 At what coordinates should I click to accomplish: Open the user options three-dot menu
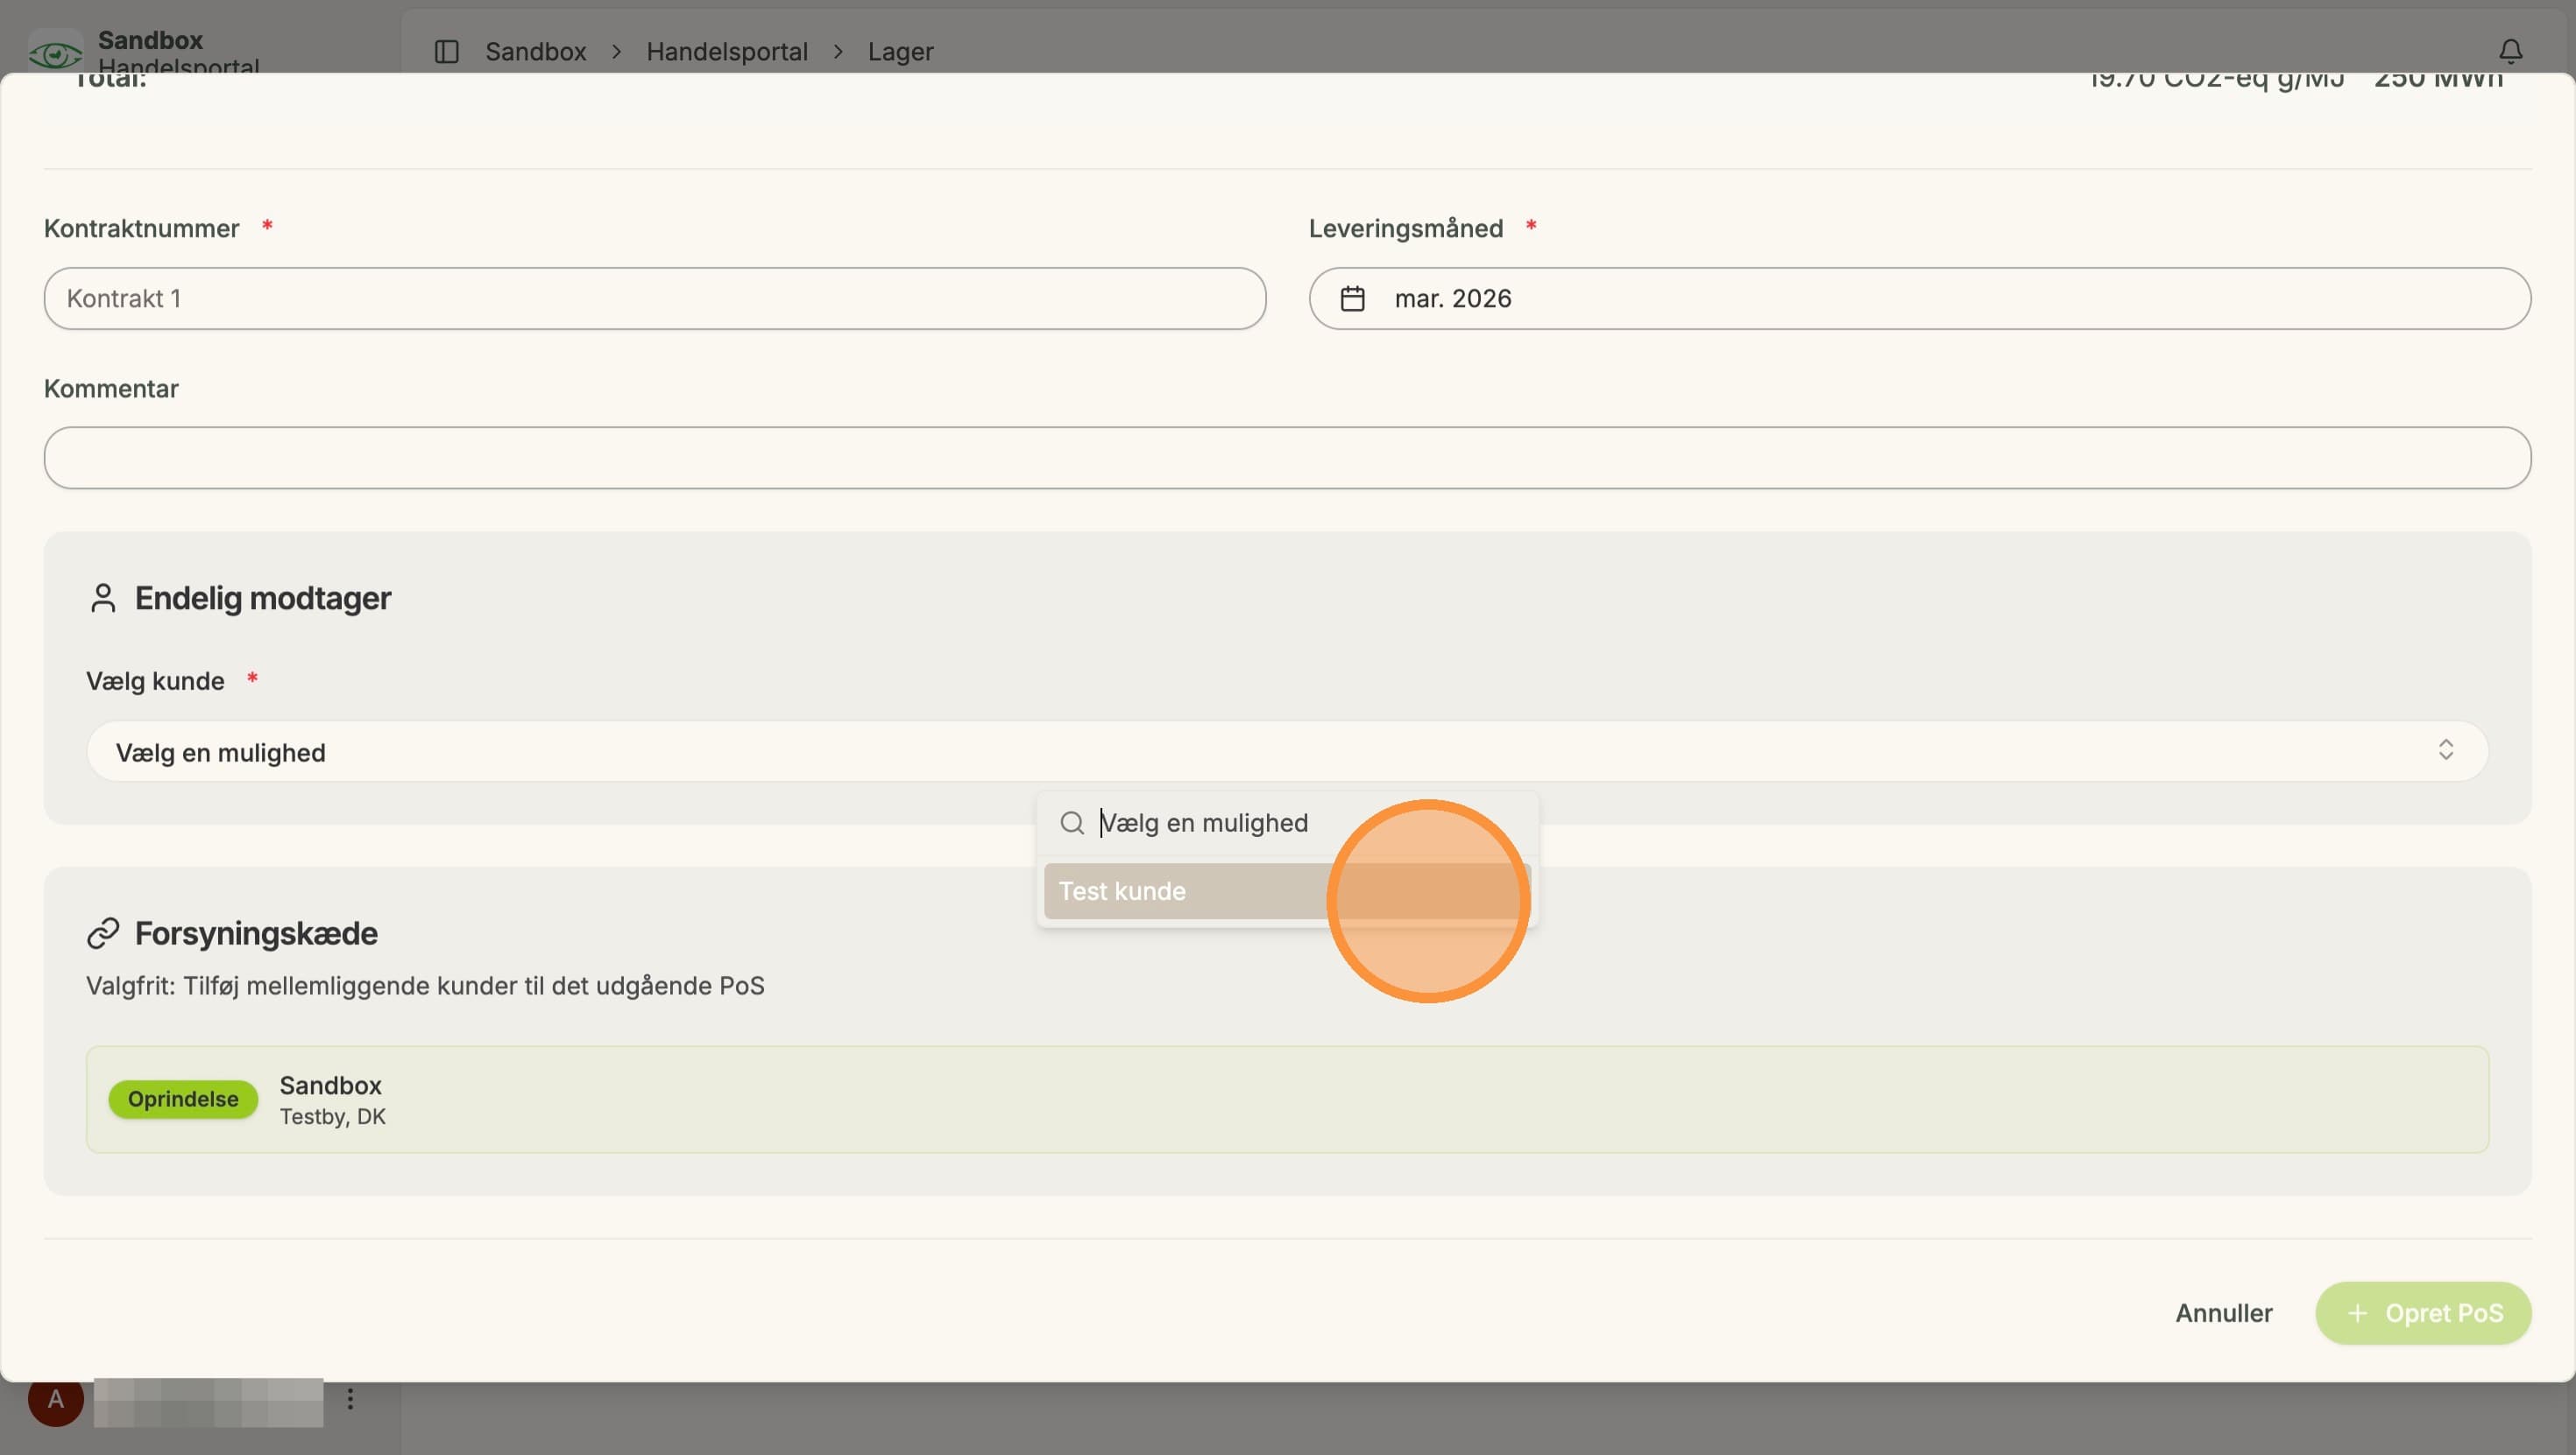[x=350, y=1399]
